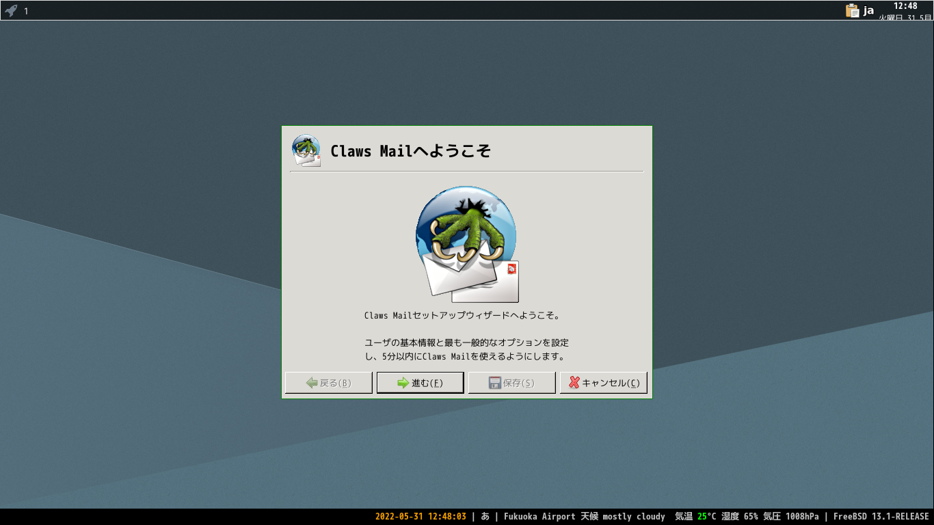Click the 進む(F) forward button
Viewport: 934px width, 525px height.
[x=420, y=383]
